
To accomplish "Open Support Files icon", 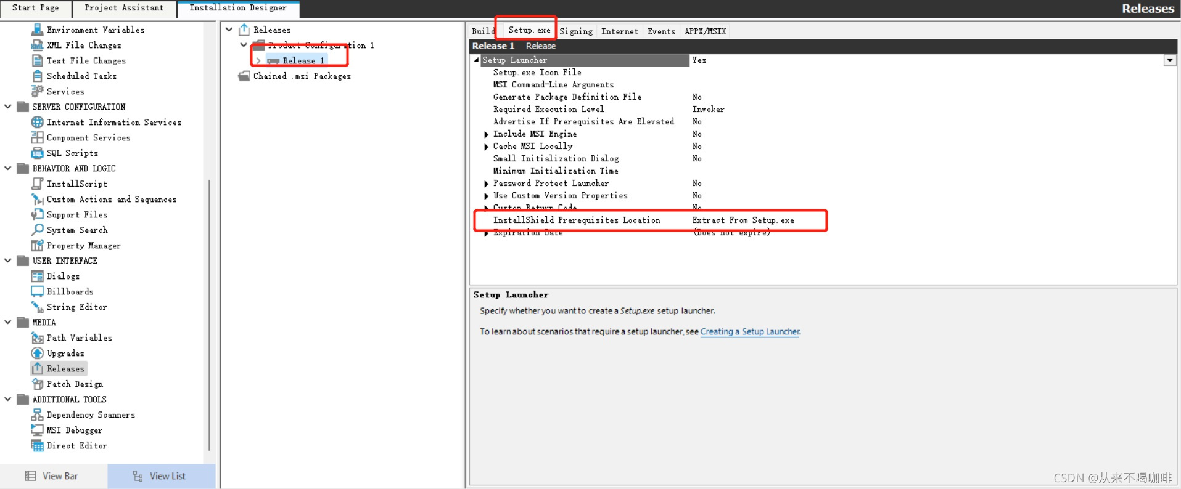I will coord(37,214).
